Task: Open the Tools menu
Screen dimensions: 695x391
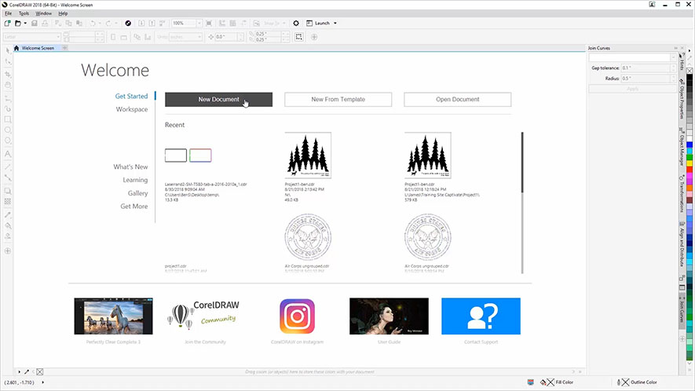Action: point(24,13)
